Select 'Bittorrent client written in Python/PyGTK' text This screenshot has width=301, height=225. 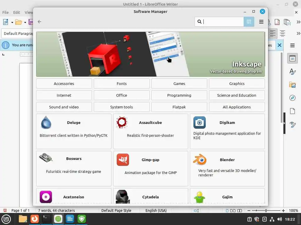[x=73, y=135]
